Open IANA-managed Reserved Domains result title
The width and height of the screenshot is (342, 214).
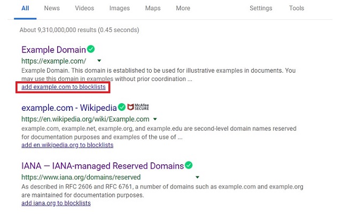[103, 166]
